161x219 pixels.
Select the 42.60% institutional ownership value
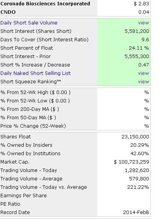coord(140,154)
